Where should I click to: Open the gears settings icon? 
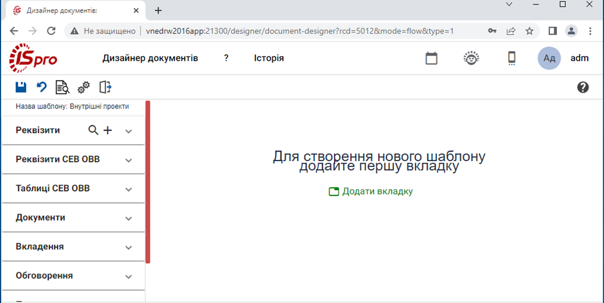tap(84, 87)
